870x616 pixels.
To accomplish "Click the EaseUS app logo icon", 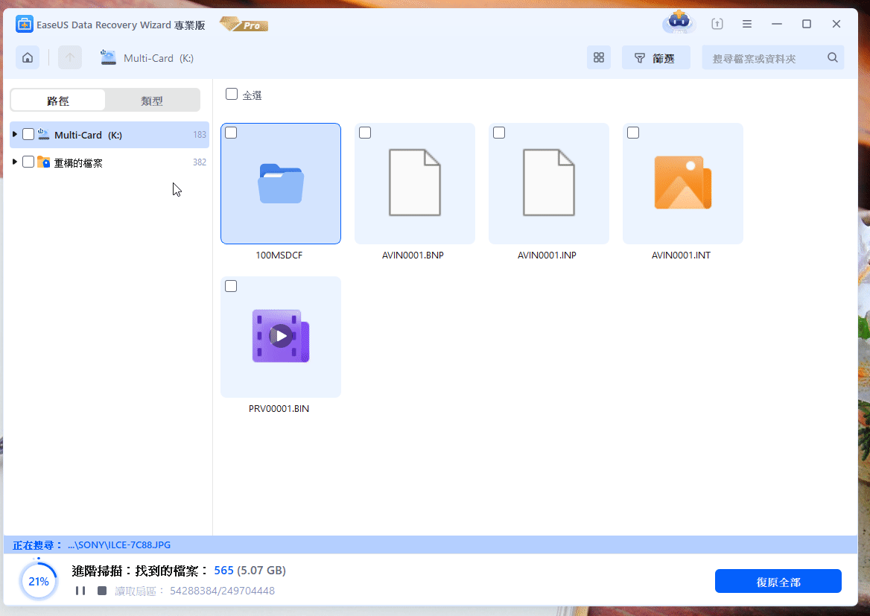I will (x=25, y=25).
